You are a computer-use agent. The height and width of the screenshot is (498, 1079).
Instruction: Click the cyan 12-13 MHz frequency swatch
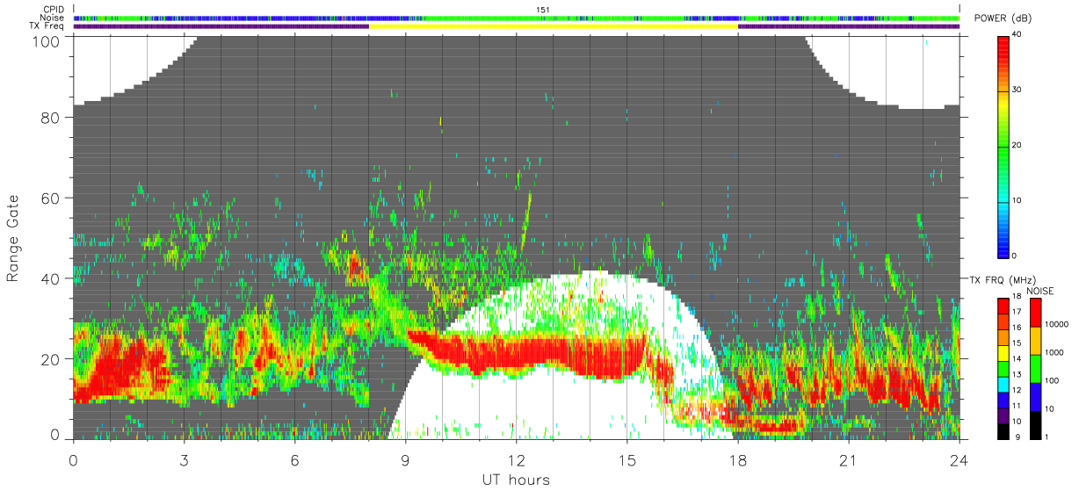1003,383
